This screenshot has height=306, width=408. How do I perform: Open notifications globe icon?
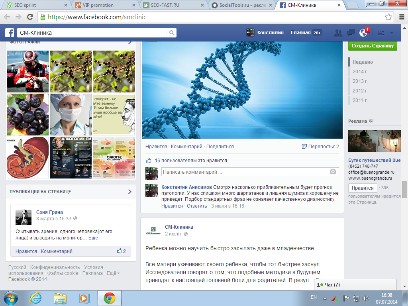(363, 33)
